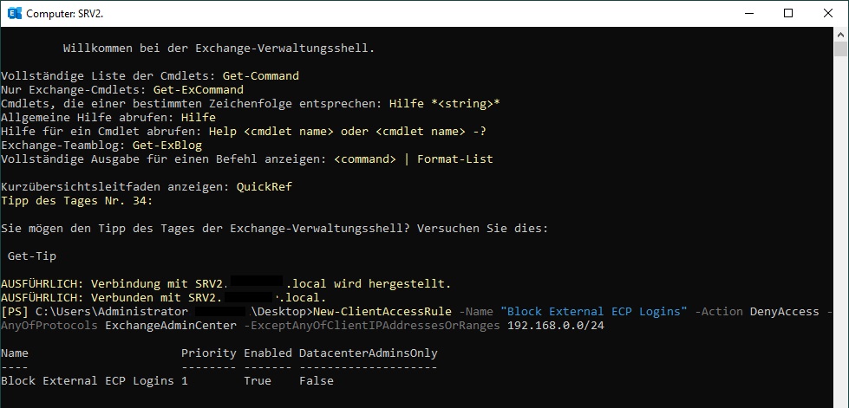Click 'New-ClientAccessRule' in the command line

pos(382,311)
